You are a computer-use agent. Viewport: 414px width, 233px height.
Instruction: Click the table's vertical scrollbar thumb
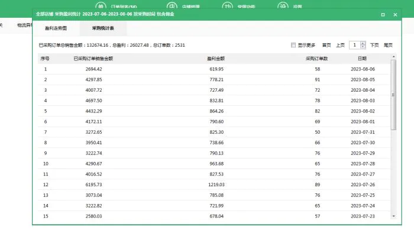tap(393, 95)
